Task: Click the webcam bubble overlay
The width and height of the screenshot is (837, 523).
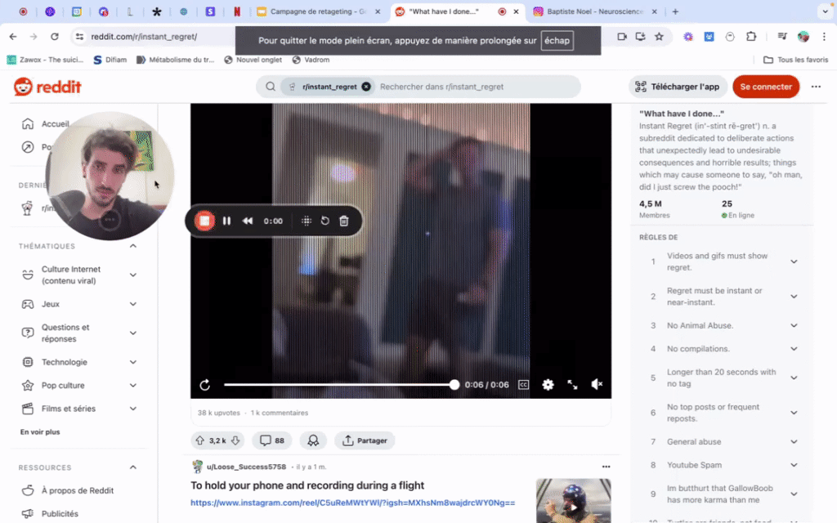Action: point(110,176)
